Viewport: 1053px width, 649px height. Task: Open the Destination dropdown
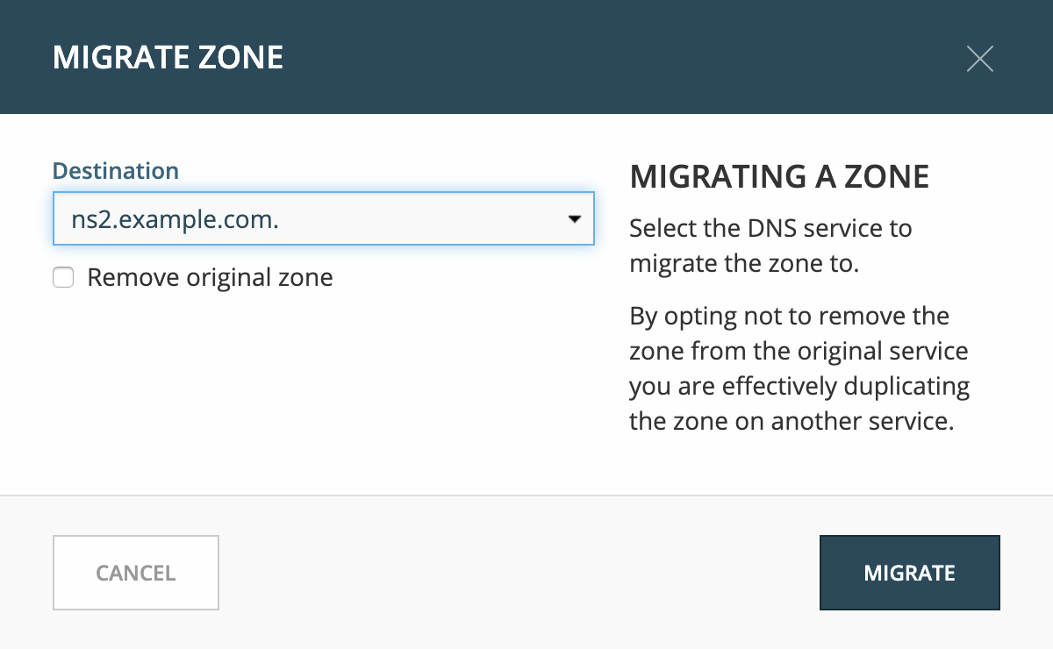click(324, 218)
